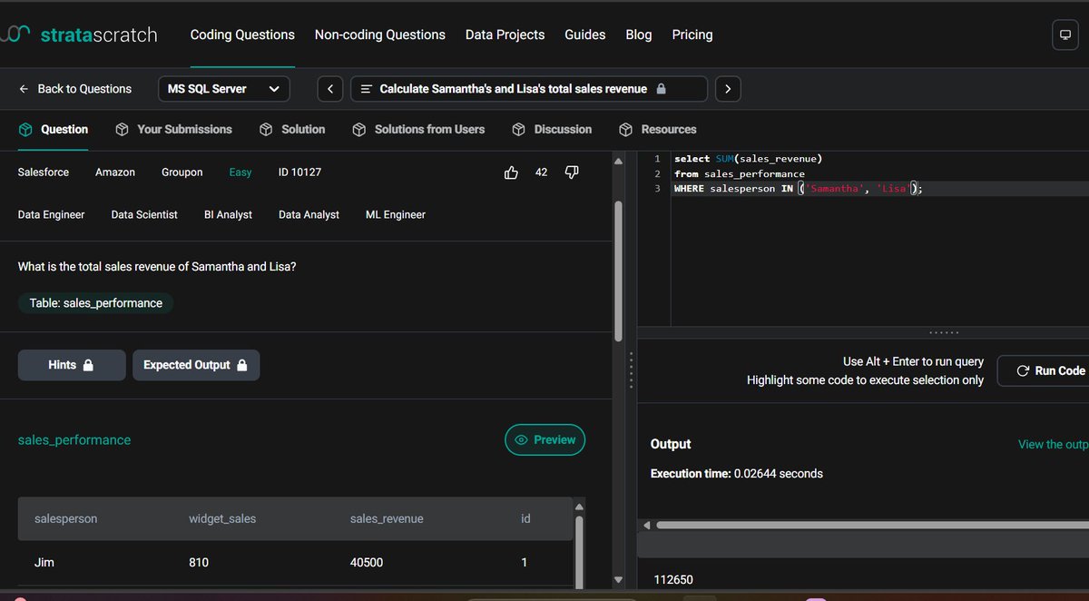The height and width of the screenshot is (601, 1089).
Task: Click the Data Scientist role tag
Action: click(144, 215)
